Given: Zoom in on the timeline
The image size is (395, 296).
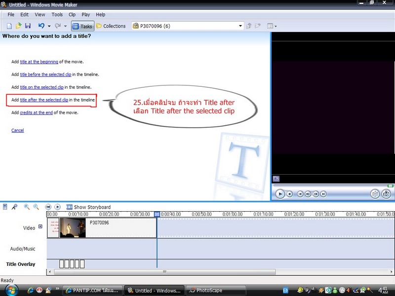Looking at the screenshot, I should pyautogui.click(x=27, y=207).
